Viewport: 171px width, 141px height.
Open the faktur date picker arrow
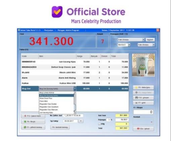[81, 121]
